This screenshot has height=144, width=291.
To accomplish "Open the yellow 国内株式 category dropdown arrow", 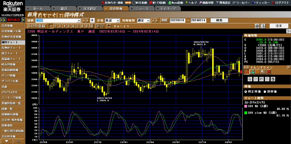I will point(24,20).
